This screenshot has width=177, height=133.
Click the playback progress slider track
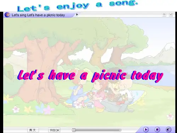(97, 130)
